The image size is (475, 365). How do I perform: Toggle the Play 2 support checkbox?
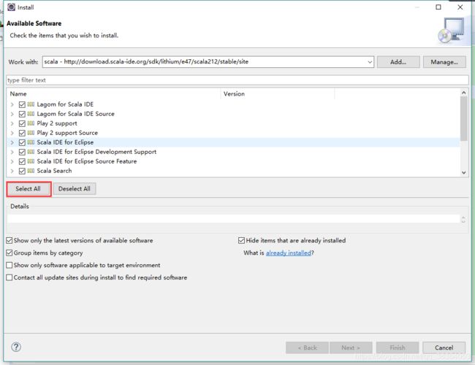(22, 123)
